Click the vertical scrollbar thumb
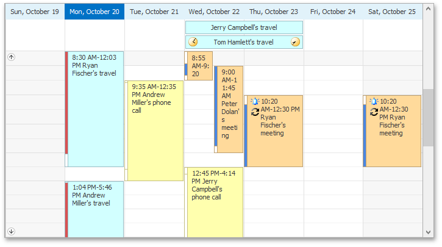Screen dimensions: 442x247 pyautogui.click(x=429, y=117)
